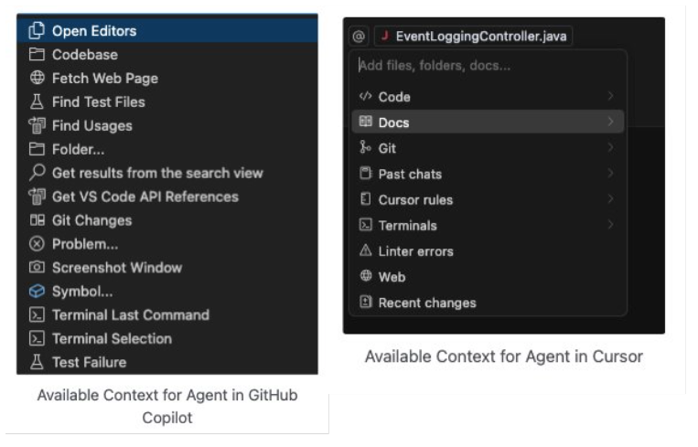The width and height of the screenshot is (698, 447).
Task: Click the icon next to Find Usages
Action: coord(37,125)
